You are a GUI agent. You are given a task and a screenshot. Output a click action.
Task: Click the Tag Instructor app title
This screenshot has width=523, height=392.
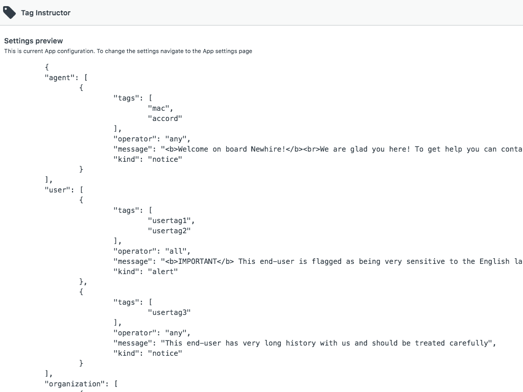point(45,13)
